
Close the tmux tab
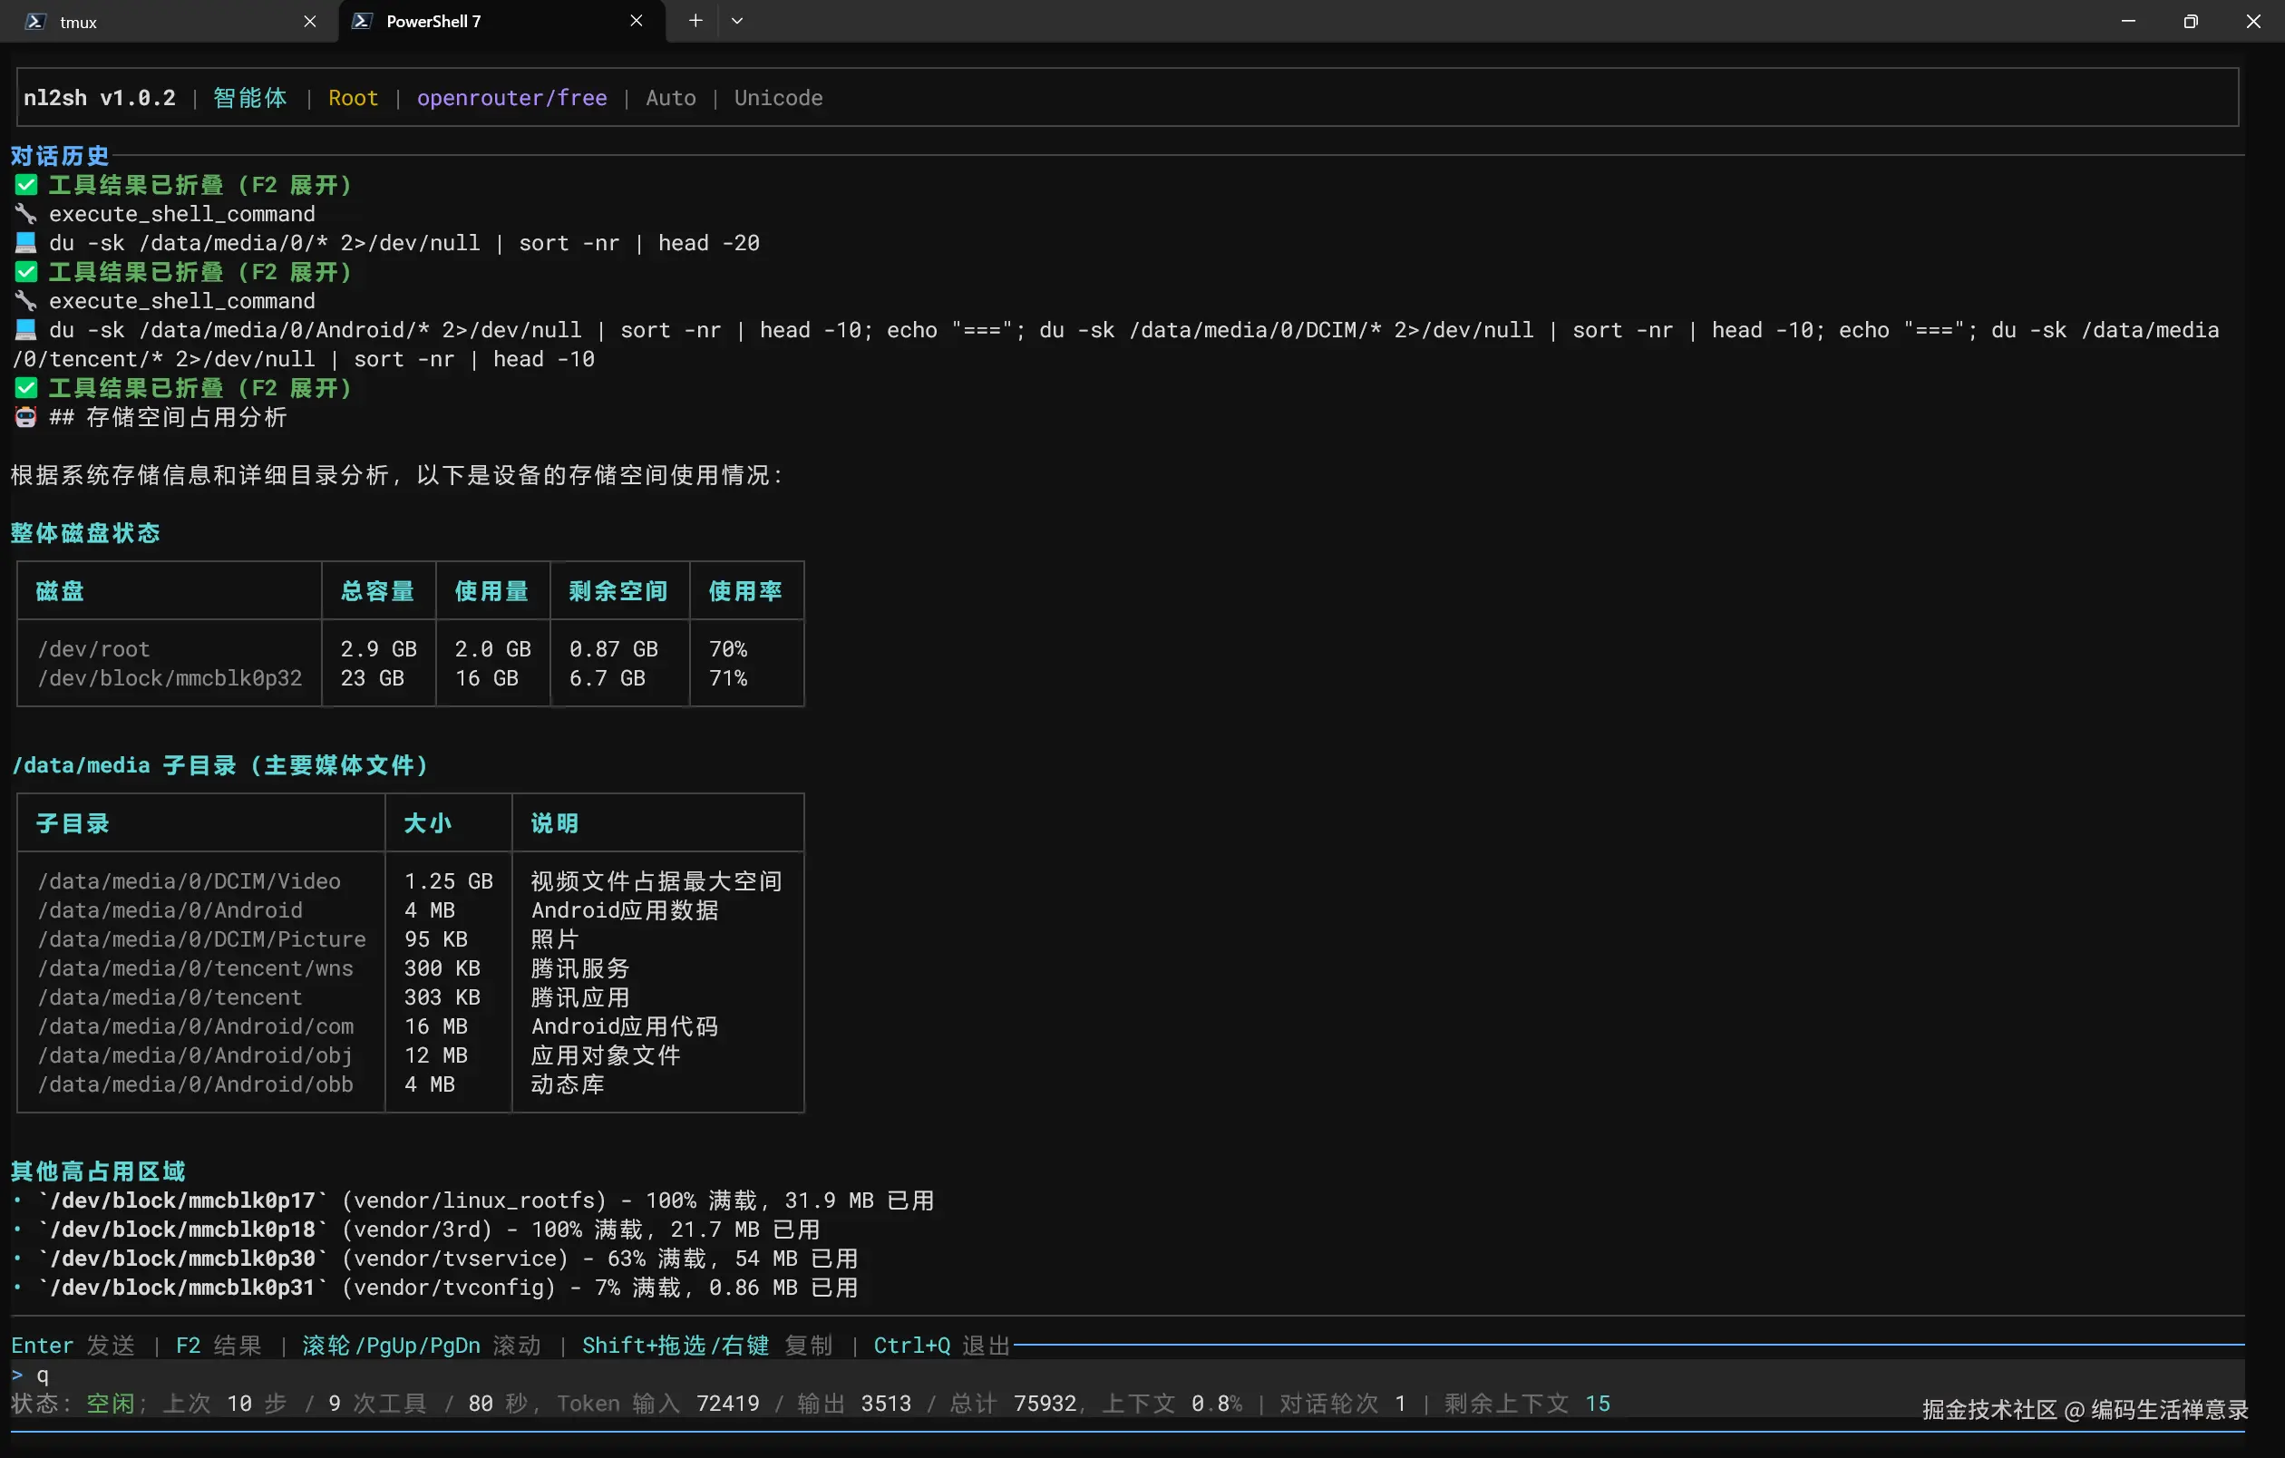click(309, 21)
